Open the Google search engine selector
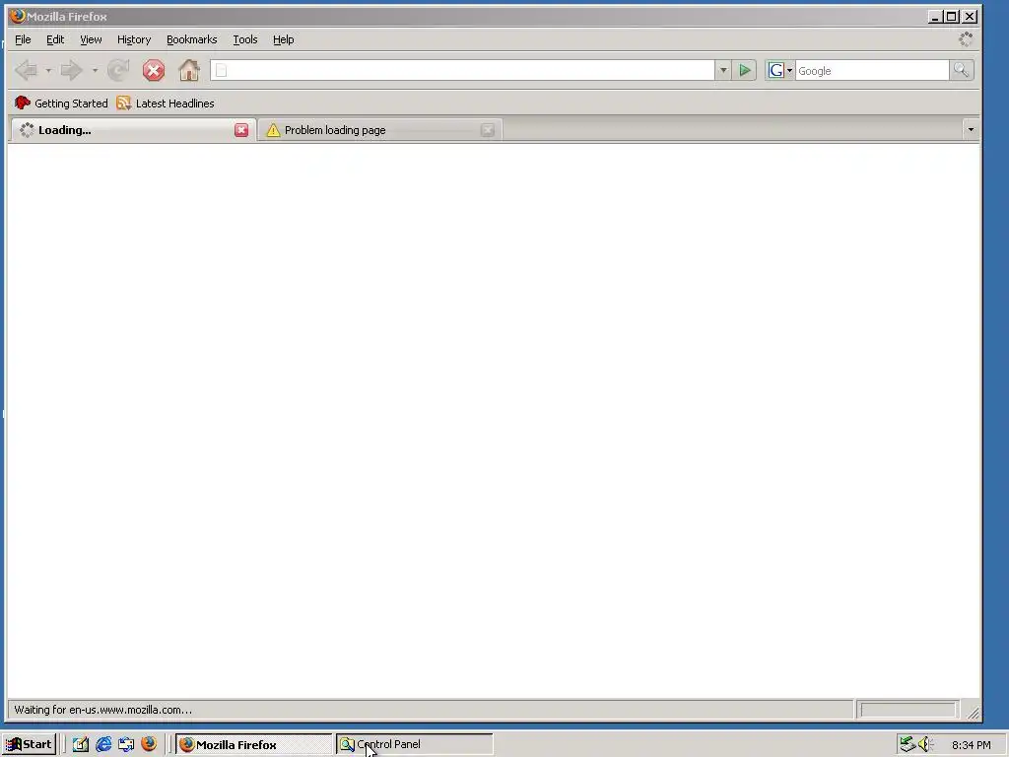The width and height of the screenshot is (1009, 757). (x=780, y=70)
